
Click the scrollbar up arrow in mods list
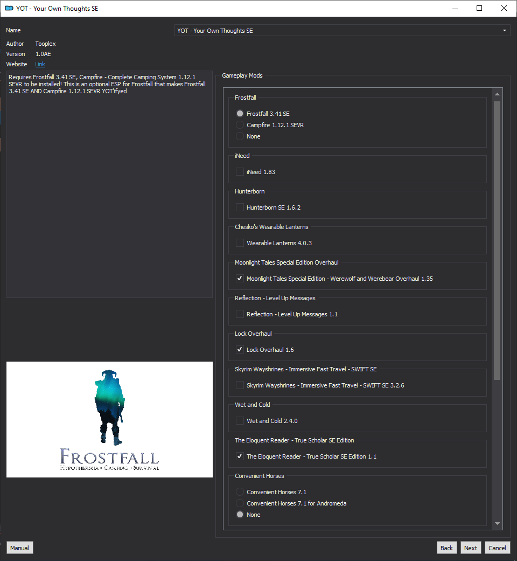click(497, 94)
